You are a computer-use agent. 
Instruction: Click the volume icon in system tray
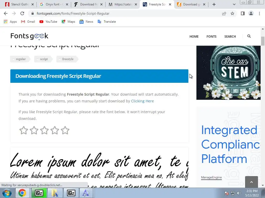pos(239,193)
